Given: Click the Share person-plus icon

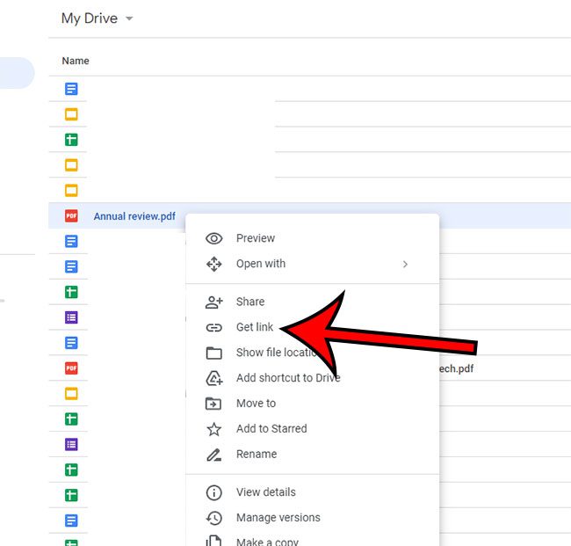Looking at the screenshot, I should pos(213,302).
